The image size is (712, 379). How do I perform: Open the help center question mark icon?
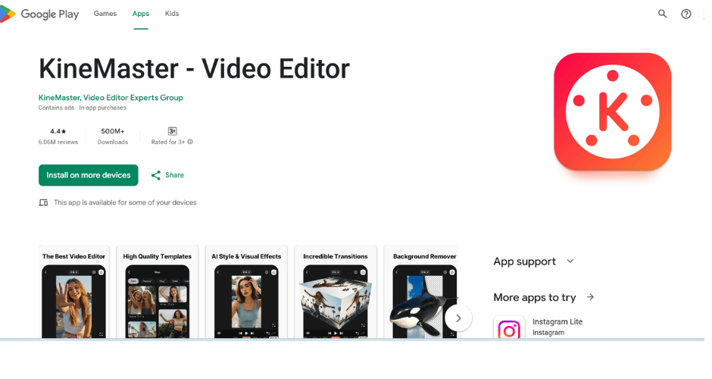tap(685, 14)
